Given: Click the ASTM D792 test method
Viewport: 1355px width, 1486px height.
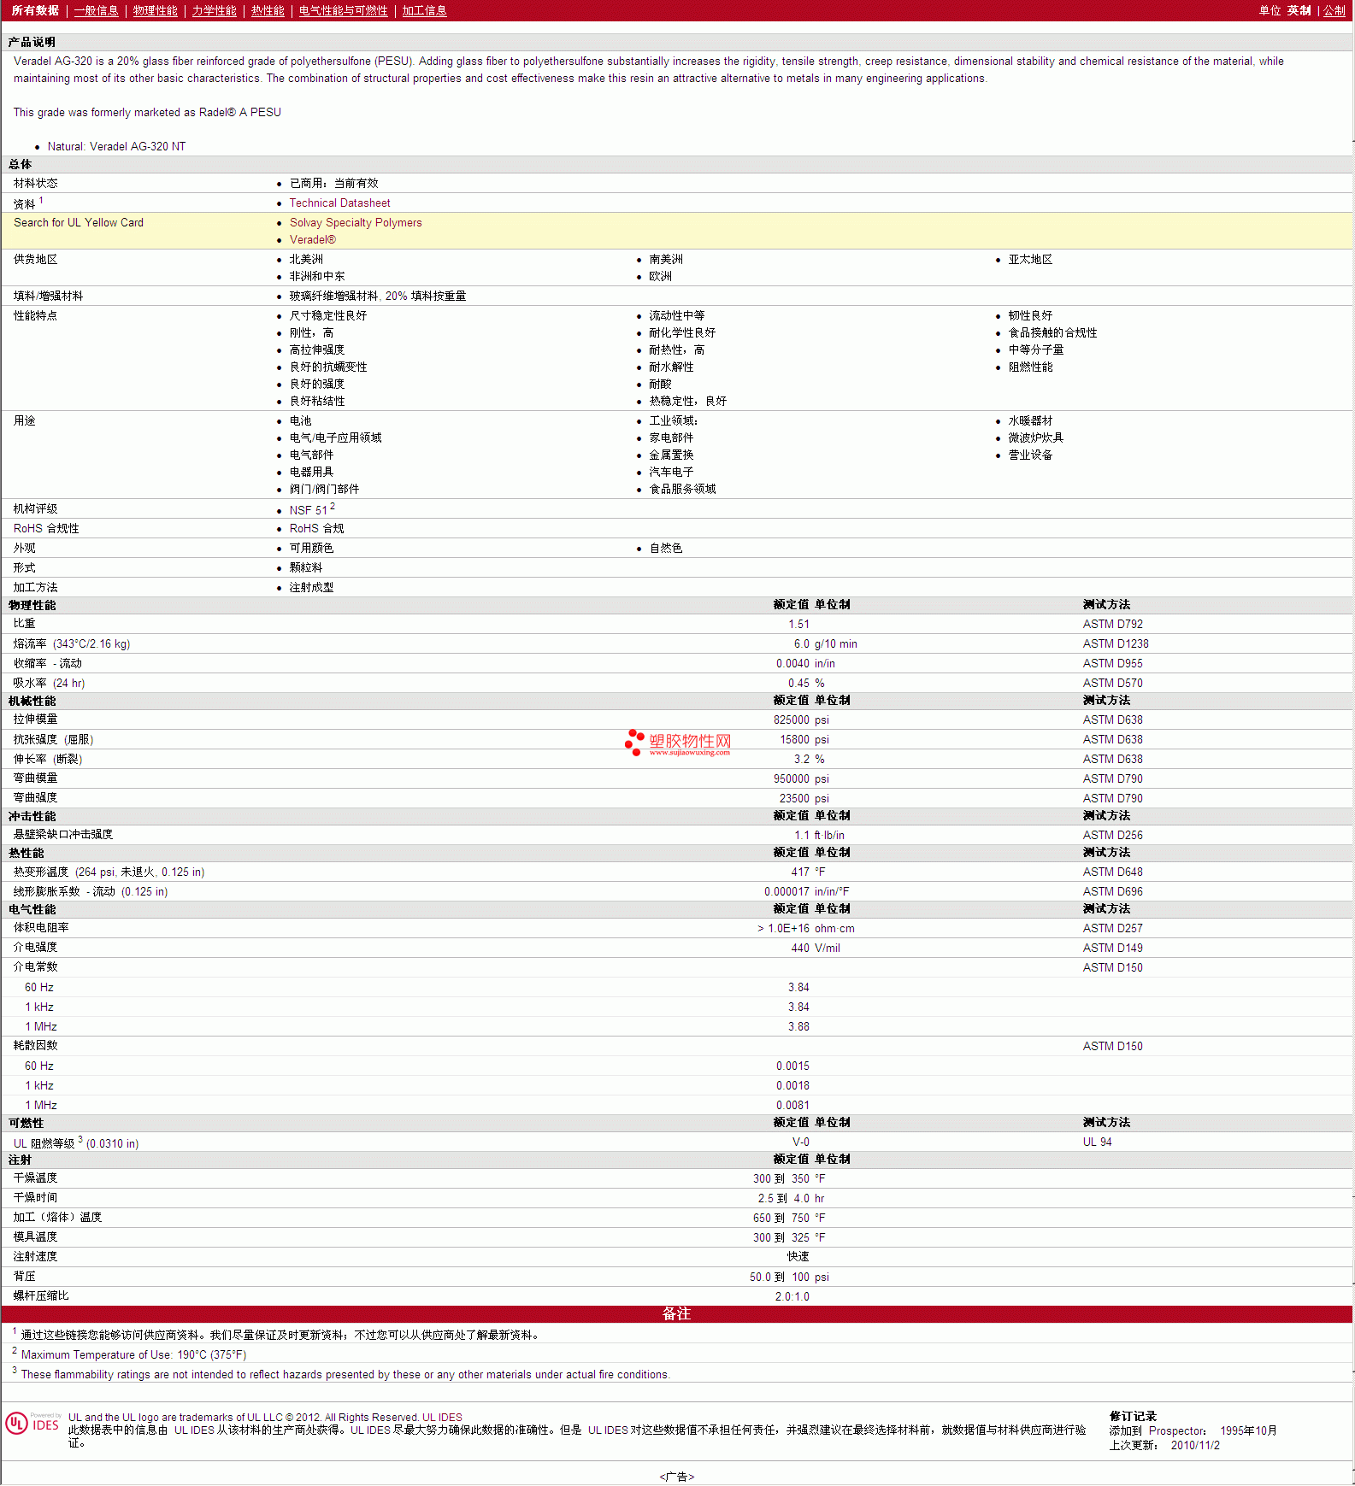Looking at the screenshot, I should pyautogui.click(x=1112, y=624).
